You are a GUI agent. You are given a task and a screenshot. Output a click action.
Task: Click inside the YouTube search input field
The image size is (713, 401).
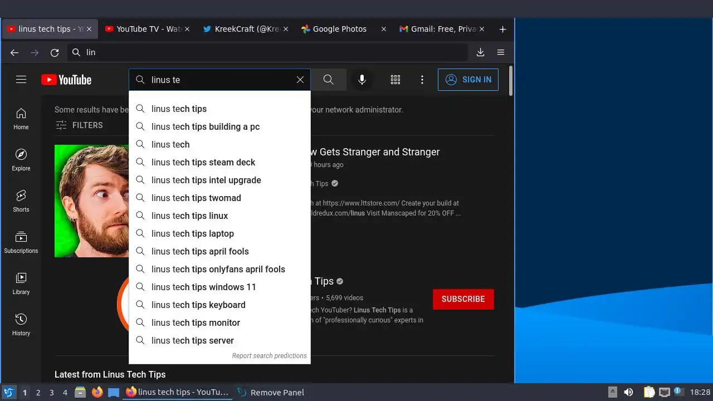[x=220, y=80]
